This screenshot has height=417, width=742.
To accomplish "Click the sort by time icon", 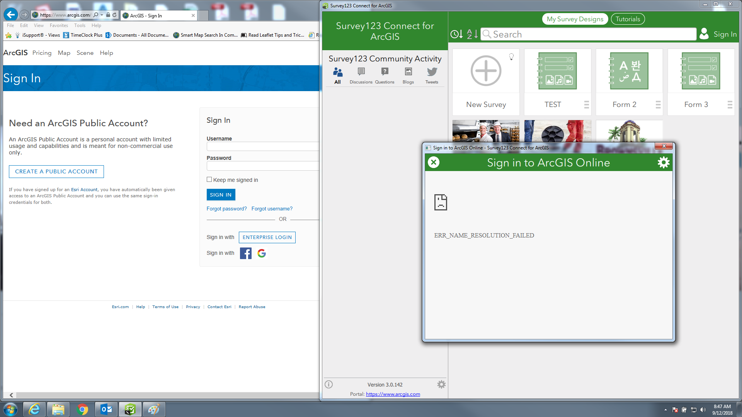I will coord(456,34).
